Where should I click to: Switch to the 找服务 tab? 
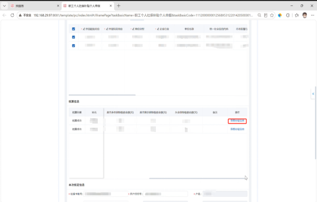(34, 6)
